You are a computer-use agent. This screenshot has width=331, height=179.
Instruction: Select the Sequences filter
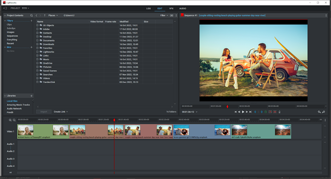point(12,36)
